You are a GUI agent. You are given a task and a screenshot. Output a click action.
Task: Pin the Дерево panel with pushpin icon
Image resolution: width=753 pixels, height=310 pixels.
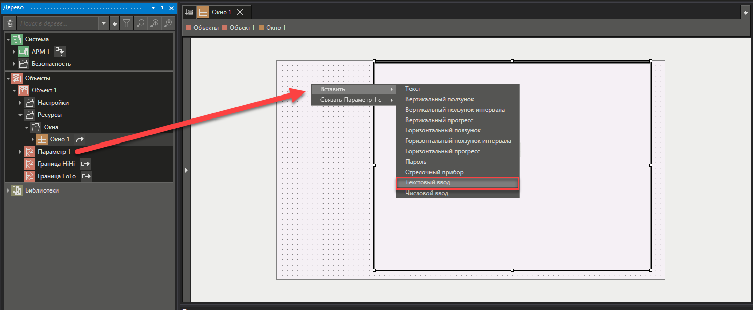point(162,8)
